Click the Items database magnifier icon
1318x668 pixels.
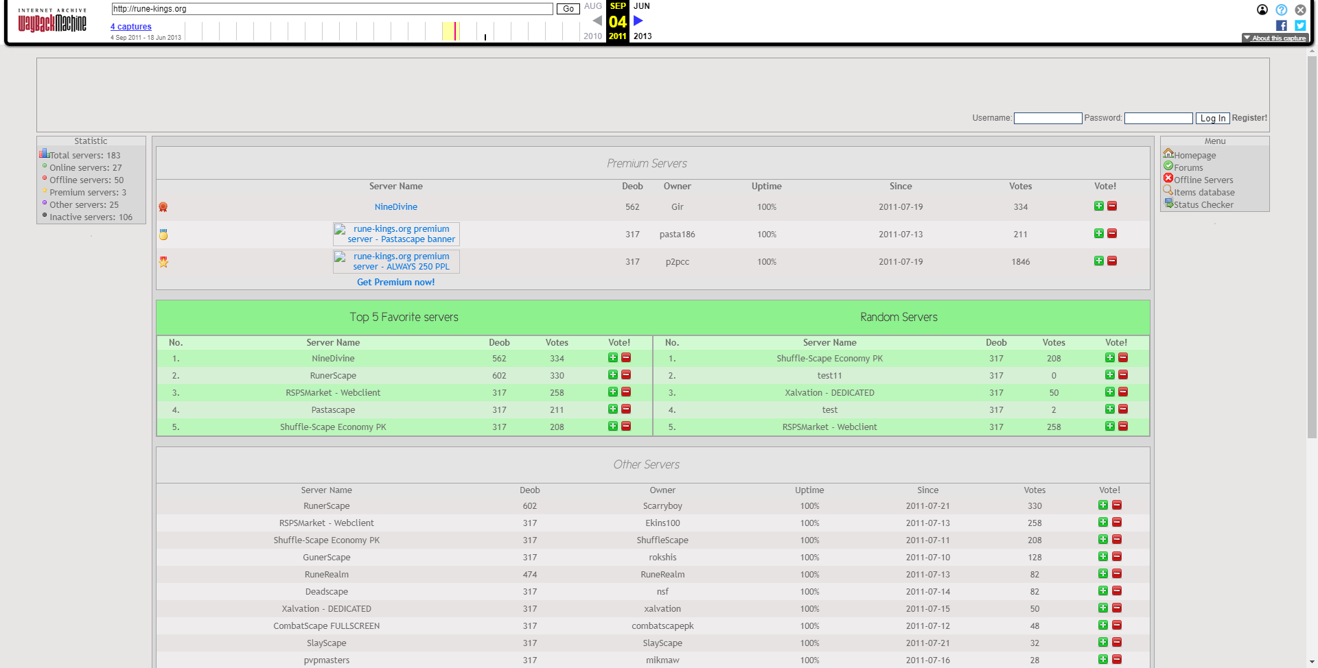1168,191
